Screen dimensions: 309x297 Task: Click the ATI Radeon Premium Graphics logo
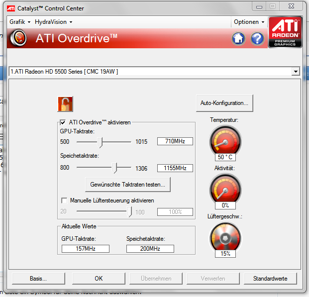pos(285,32)
